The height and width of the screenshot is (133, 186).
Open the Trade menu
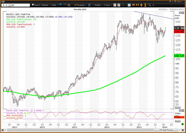(54, 5)
